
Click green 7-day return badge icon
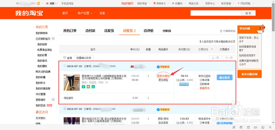pos(84,87)
